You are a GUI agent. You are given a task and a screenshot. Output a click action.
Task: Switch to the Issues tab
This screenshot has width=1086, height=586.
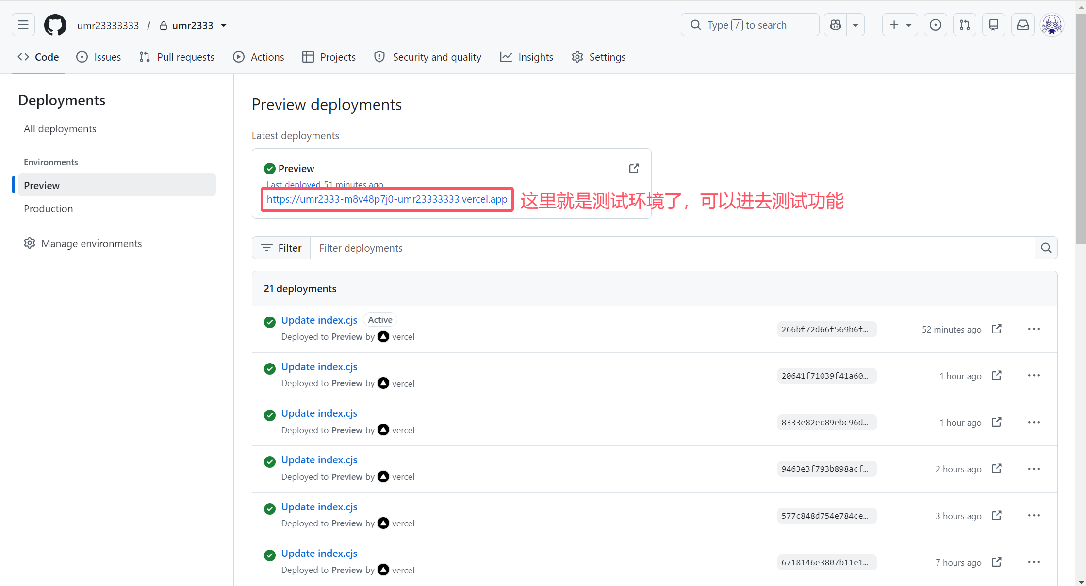[99, 57]
